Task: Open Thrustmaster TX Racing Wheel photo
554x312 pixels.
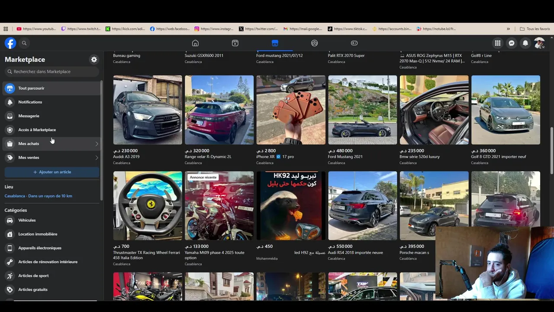Action: 148,206
